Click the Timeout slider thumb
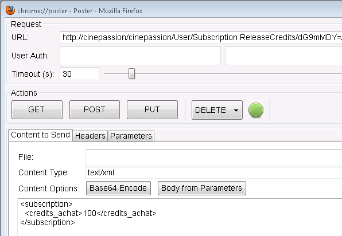Image resolution: width=342 pixels, height=236 pixels. [131, 74]
